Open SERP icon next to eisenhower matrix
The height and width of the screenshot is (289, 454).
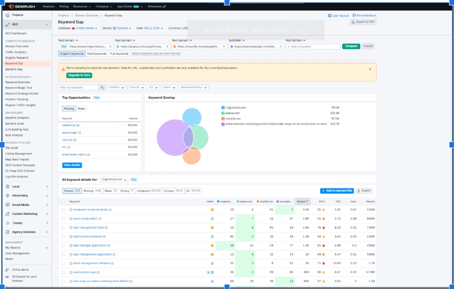[x=89, y=155]
